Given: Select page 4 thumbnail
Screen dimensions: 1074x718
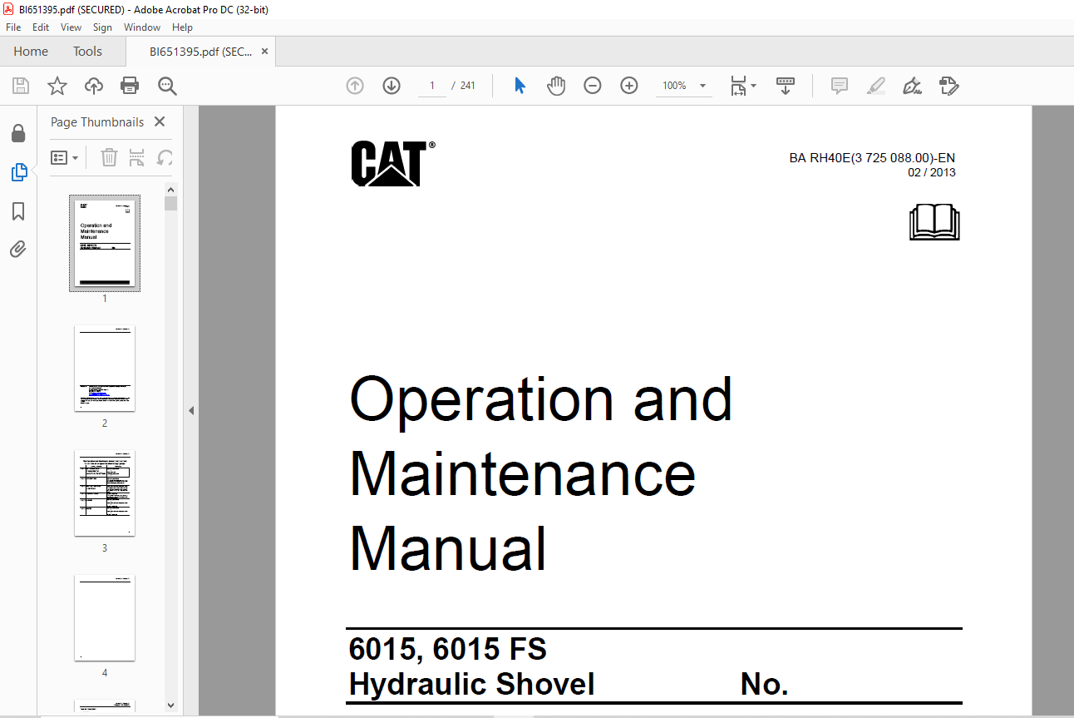Looking at the screenshot, I should click(105, 618).
